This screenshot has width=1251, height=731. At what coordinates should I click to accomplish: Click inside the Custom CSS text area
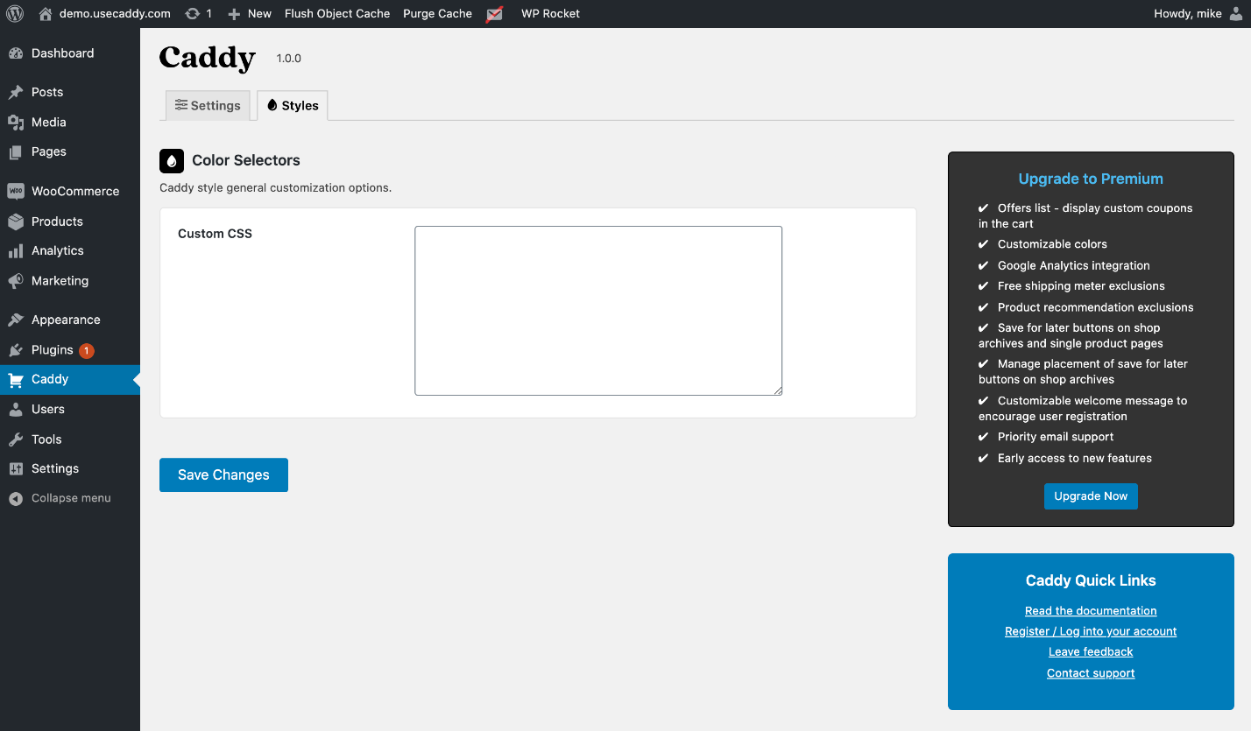(x=598, y=311)
